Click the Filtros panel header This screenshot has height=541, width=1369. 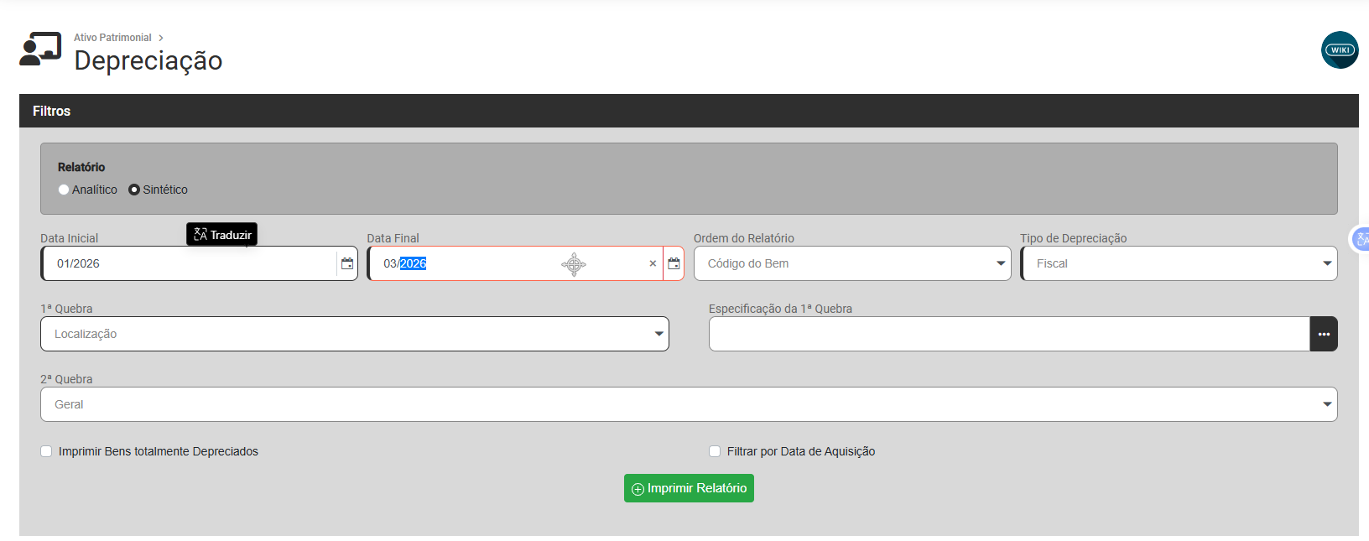[x=689, y=111]
